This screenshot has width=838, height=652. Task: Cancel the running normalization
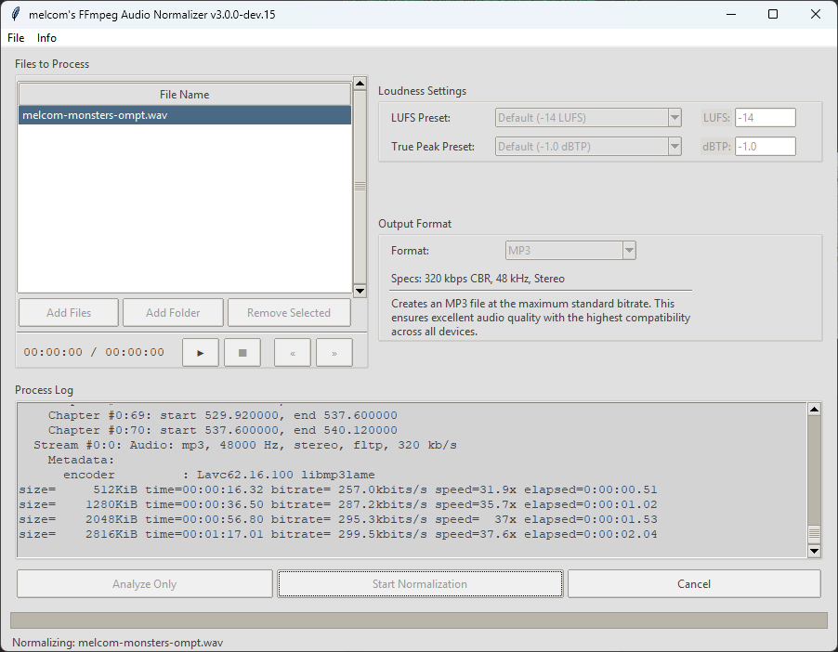693,584
